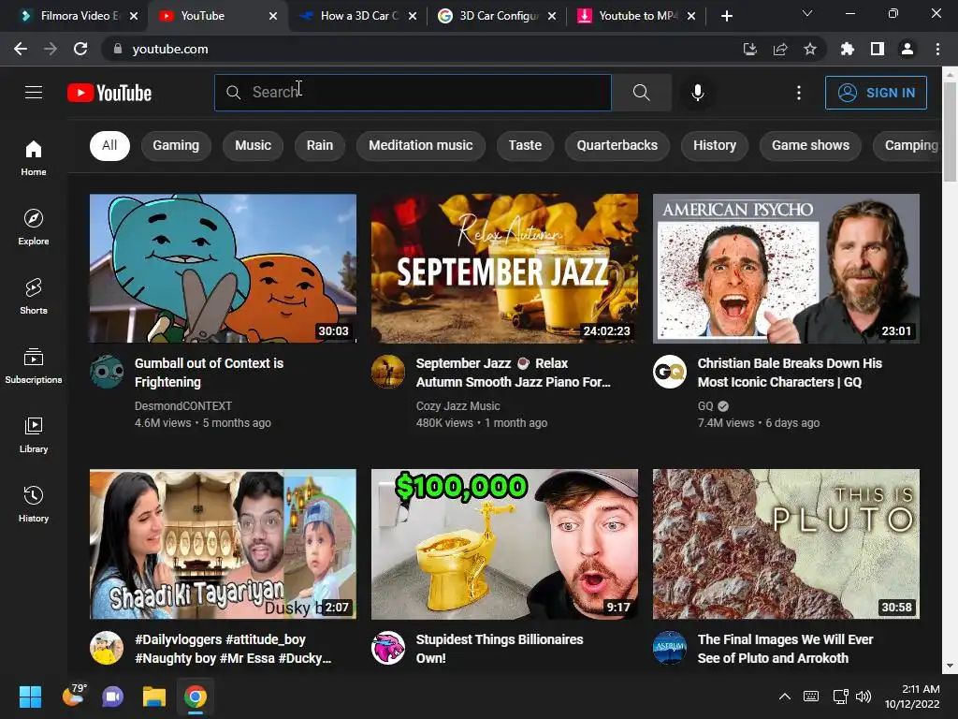Image resolution: width=958 pixels, height=719 pixels.
Task: Open History in the sidebar
Action: 34,504
